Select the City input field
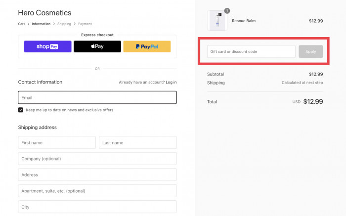The image size is (346, 216). pos(97,207)
